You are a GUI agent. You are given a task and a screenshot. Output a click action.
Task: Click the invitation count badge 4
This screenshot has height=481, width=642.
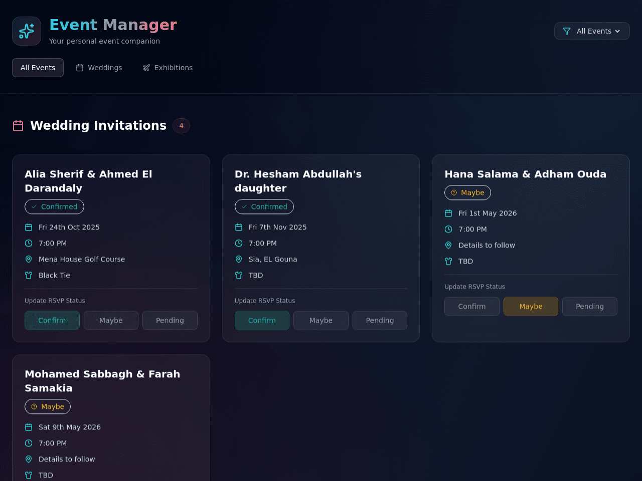[x=181, y=126]
